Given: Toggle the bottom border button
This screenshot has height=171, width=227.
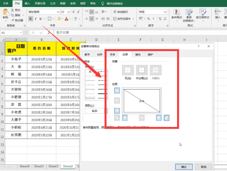Looking at the screenshot, I should click(x=117, y=111).
